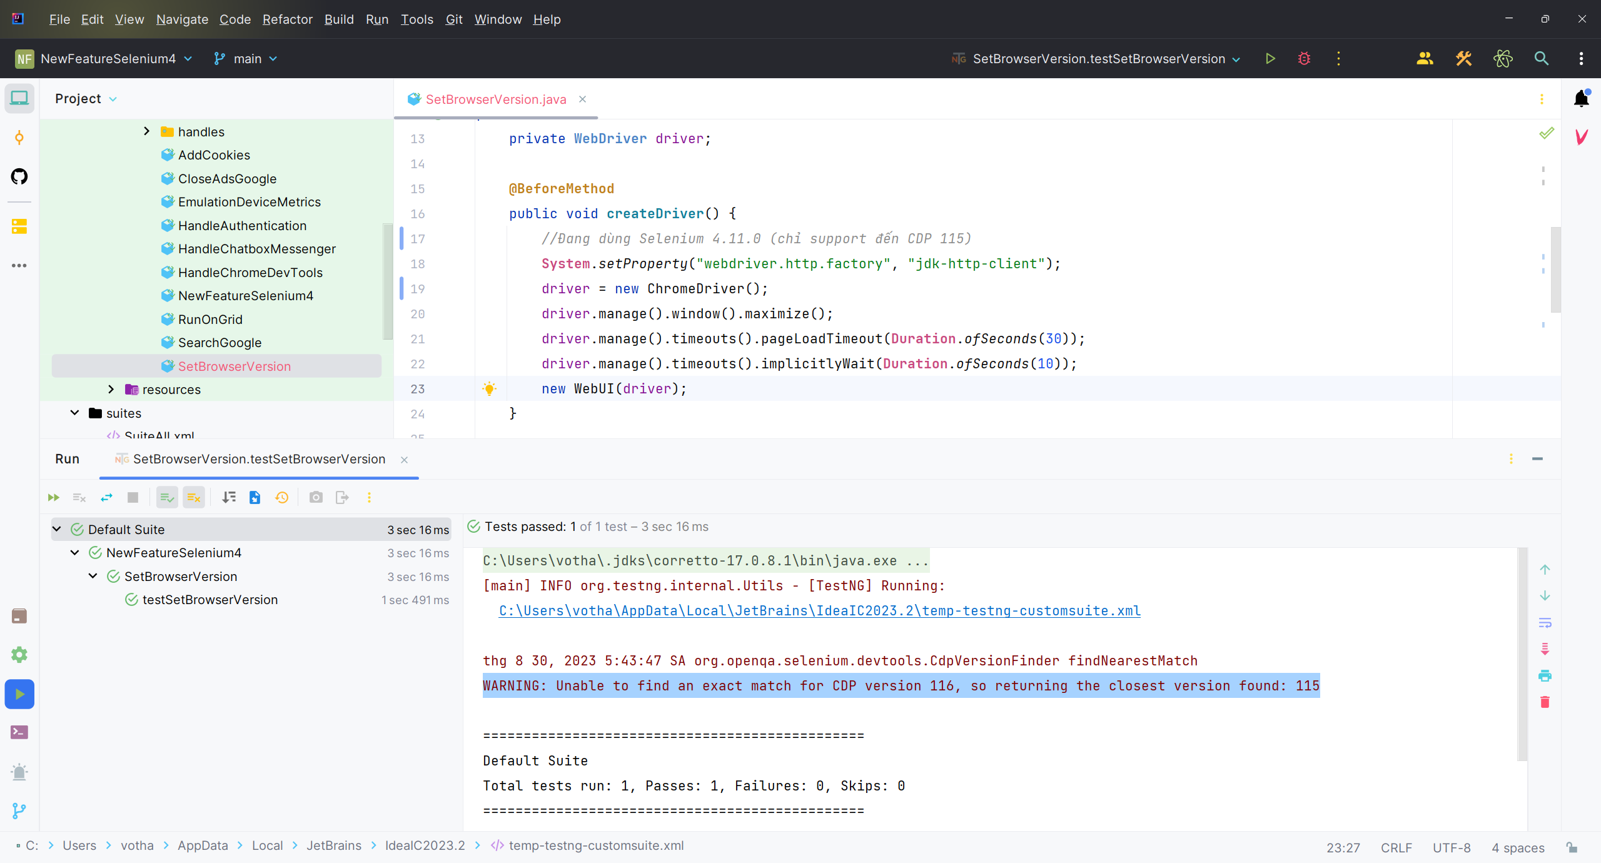Image resolution: width=1601 pixels, height=863 pixels.
Task: Toggle auto-test rerun arrows icon
Action: click(106, 498)
